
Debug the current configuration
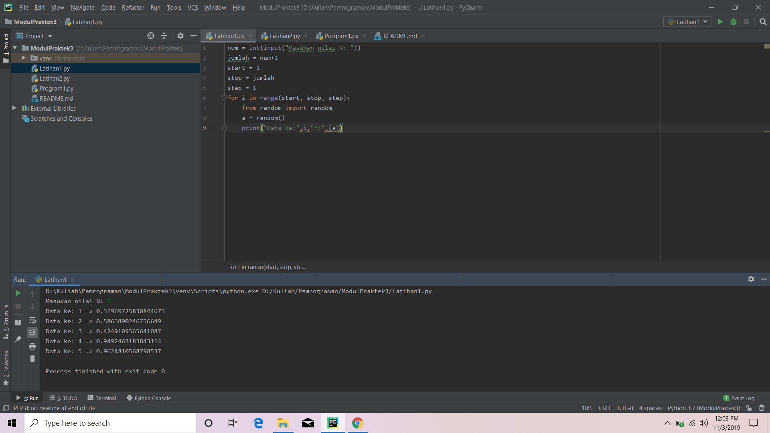tap(734, 22)
